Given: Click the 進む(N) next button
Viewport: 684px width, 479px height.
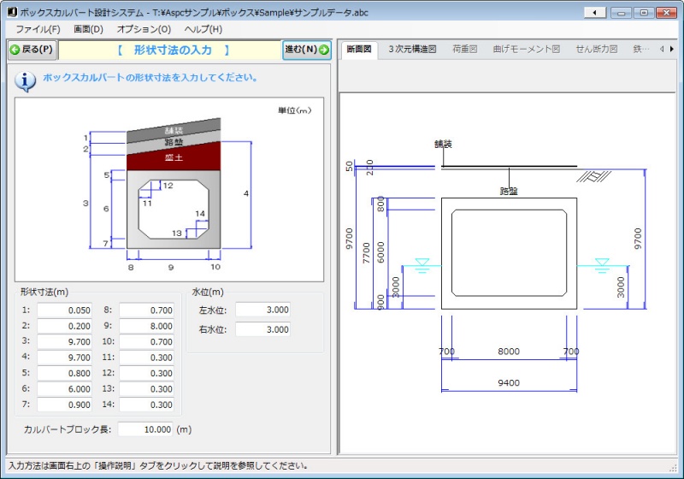Looking at the screenshot, I should (307, 50).
